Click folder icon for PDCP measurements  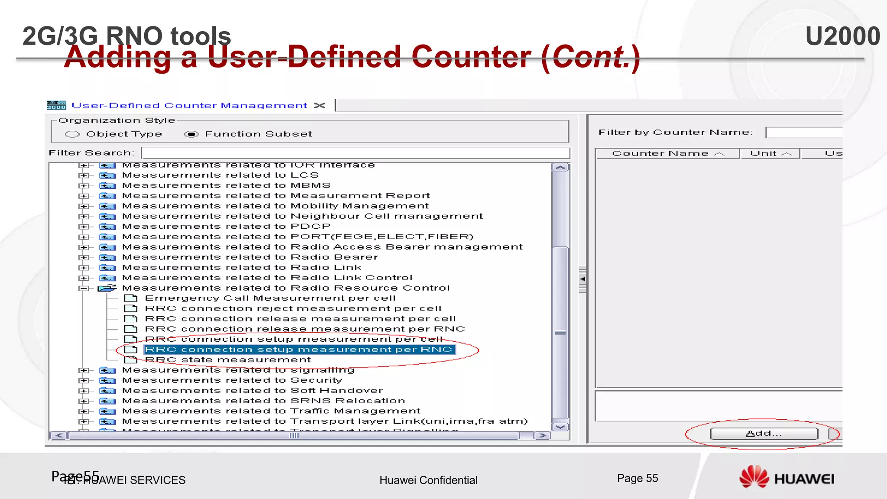tap(107, 227)
